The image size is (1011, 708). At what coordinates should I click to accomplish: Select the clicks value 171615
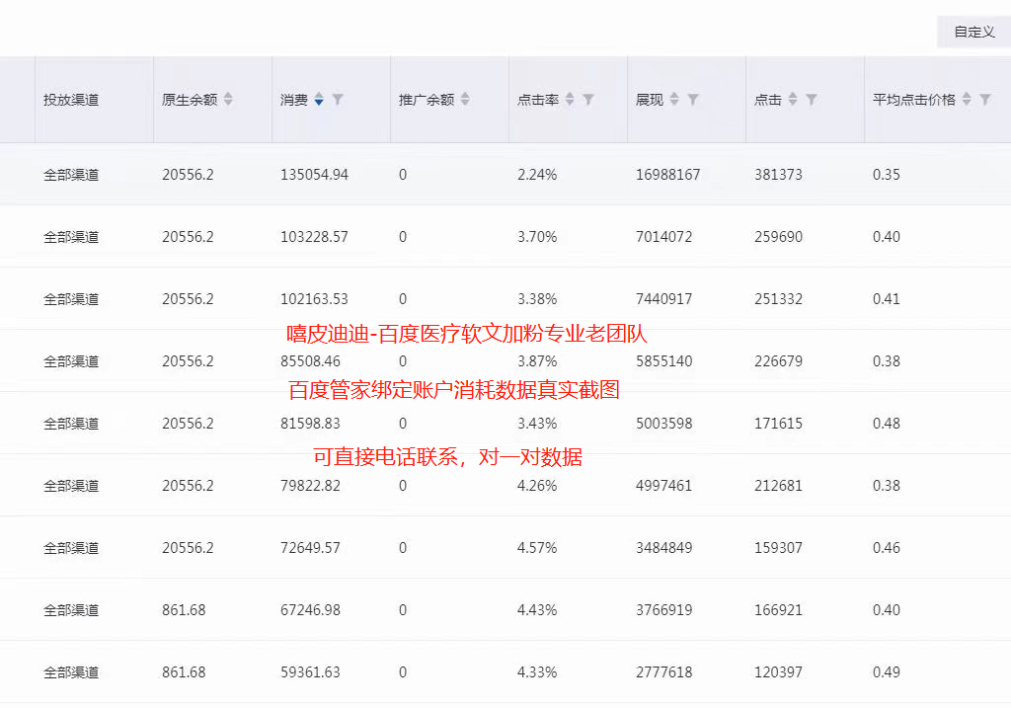tap(778, 424)
